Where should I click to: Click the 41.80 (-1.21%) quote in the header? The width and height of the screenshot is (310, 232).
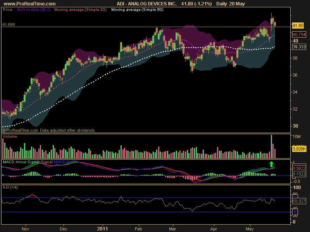click(196, 4)
